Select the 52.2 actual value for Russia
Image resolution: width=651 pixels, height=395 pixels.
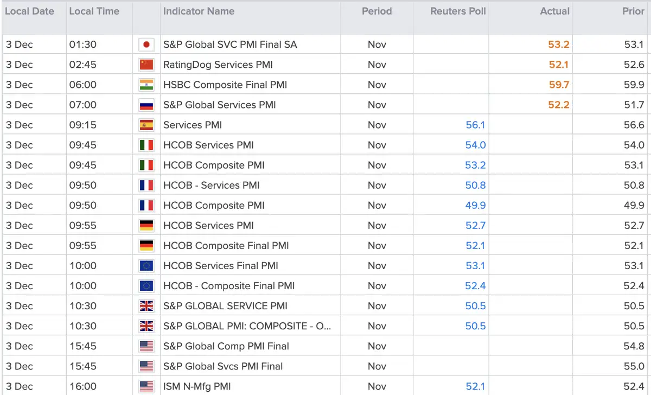[x=559, y=105]
